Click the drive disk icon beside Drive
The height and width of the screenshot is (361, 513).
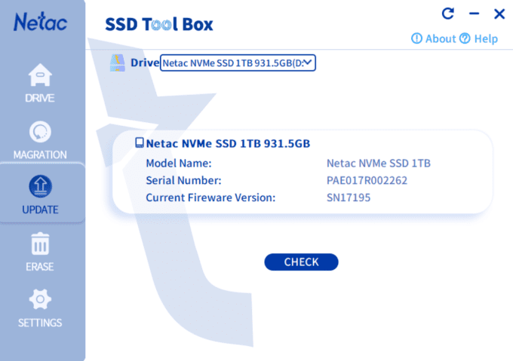tap(118, 63)
